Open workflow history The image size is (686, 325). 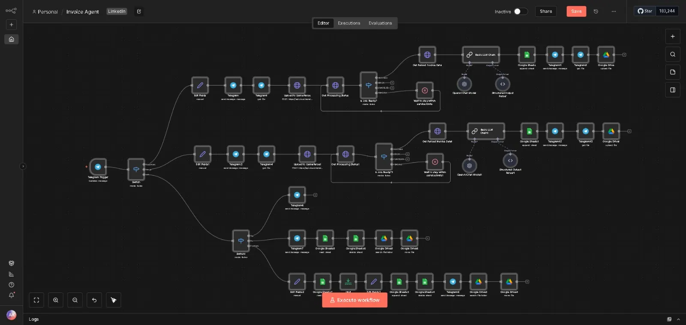coord(596,12)
